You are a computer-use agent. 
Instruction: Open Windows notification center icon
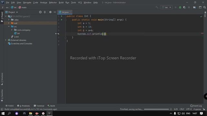(x=201, y=113)
